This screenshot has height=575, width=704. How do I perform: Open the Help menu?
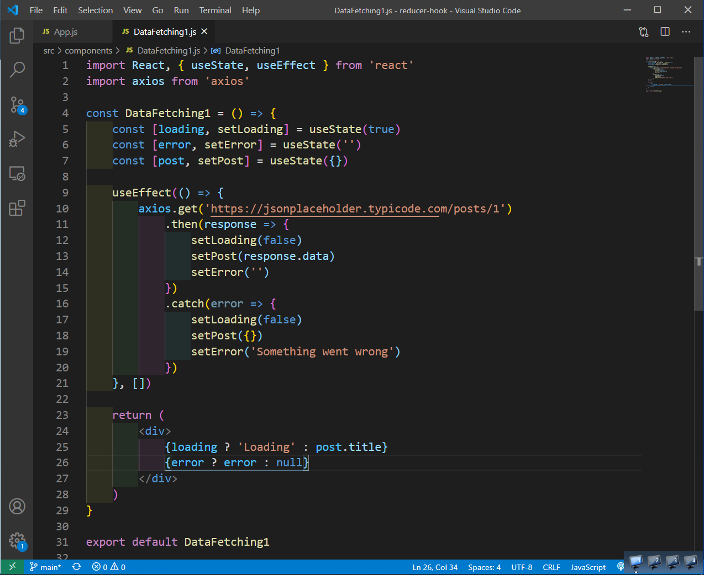pyautogui.click(x=250, y=10)
